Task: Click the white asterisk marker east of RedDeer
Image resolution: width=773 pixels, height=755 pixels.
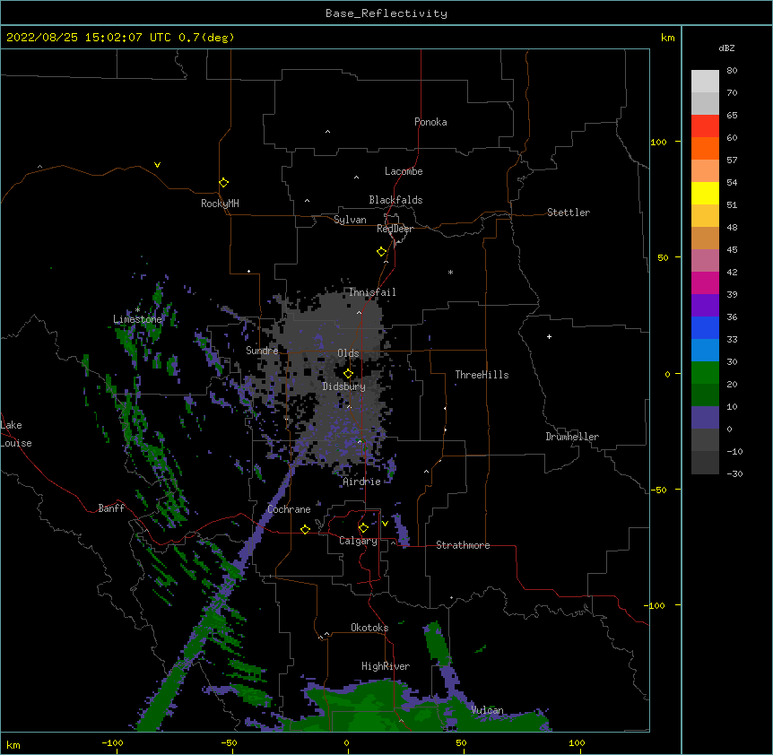Action: pos(450,272)
